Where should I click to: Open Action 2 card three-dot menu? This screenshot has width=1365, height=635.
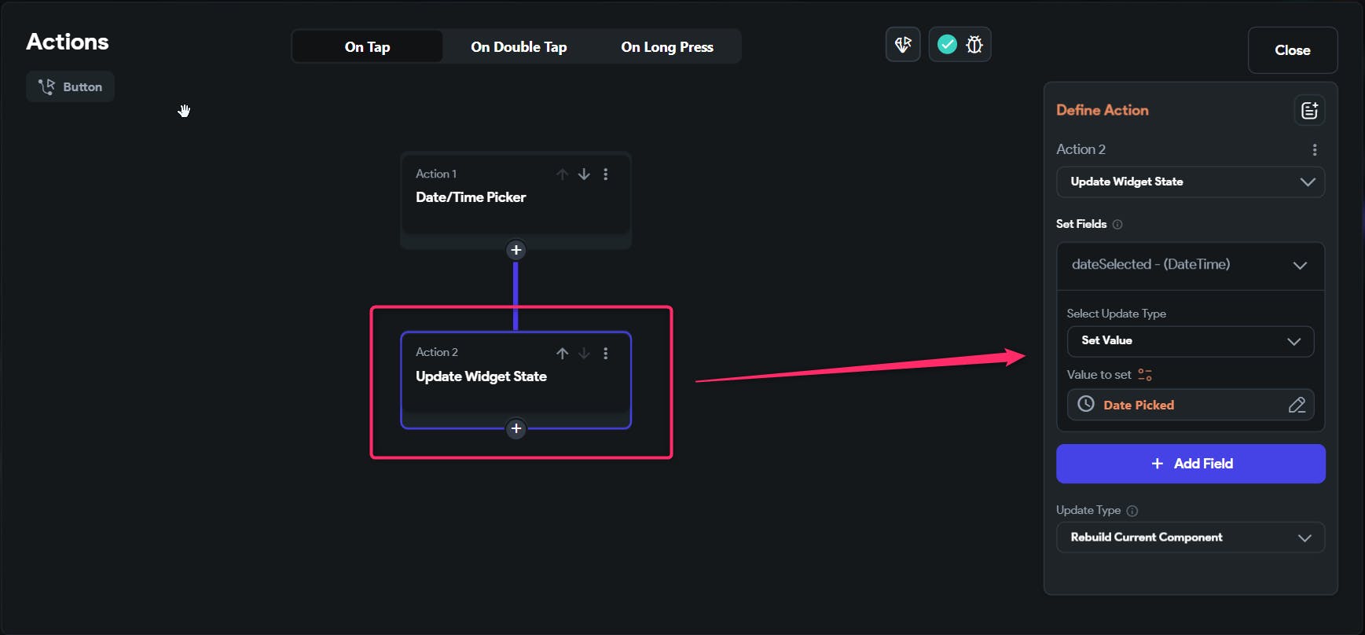(x=606, y=354)
